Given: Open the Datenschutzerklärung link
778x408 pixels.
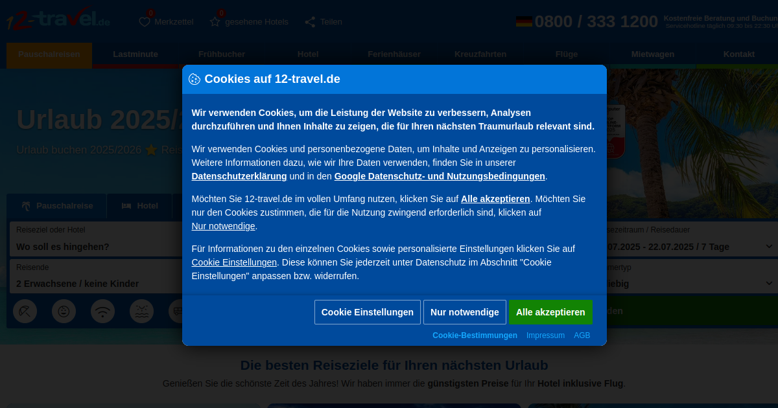Looking at the screenshot, I should 239,176.
